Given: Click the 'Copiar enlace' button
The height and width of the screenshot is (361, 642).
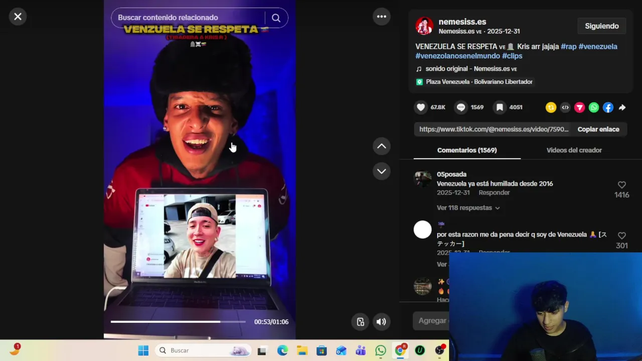Looking at the screenshot, I should tap(598, 129).
